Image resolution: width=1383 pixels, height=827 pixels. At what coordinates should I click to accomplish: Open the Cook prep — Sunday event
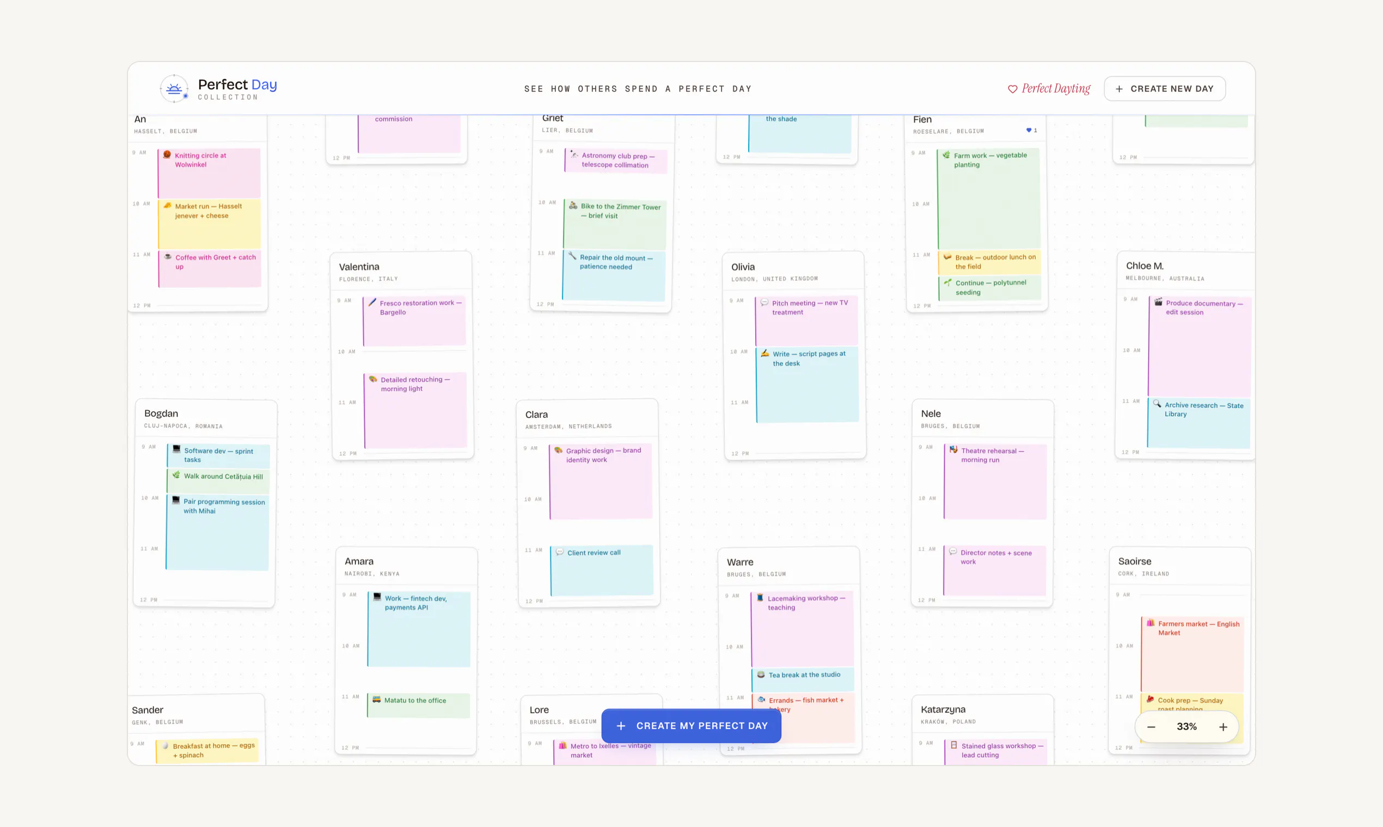(1192, 718)
